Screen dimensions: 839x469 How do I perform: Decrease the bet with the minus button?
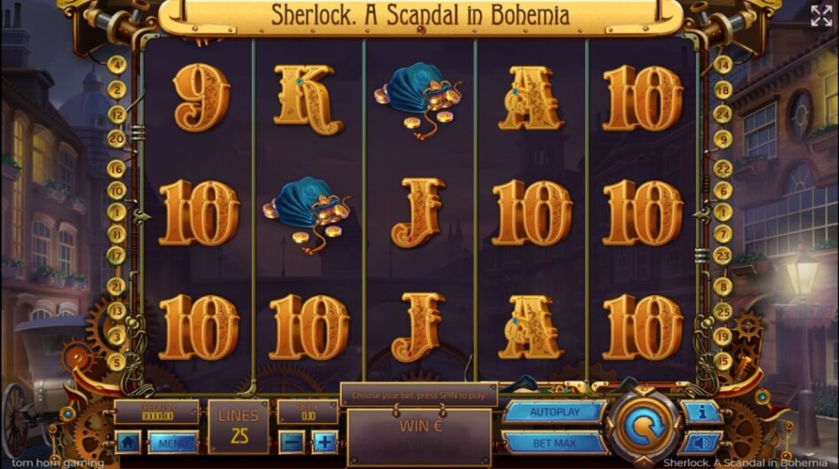pos(292,442)
